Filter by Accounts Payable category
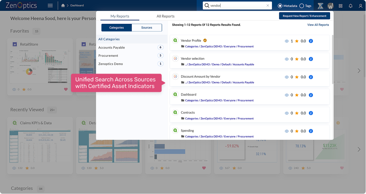The height and width of the screenshot is (194, 366). click(112, 47)
